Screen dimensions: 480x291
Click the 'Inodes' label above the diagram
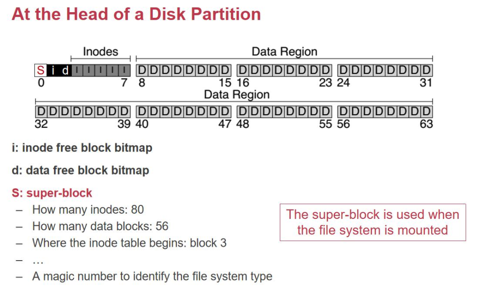pyautogui.click(x=100, y=51)
